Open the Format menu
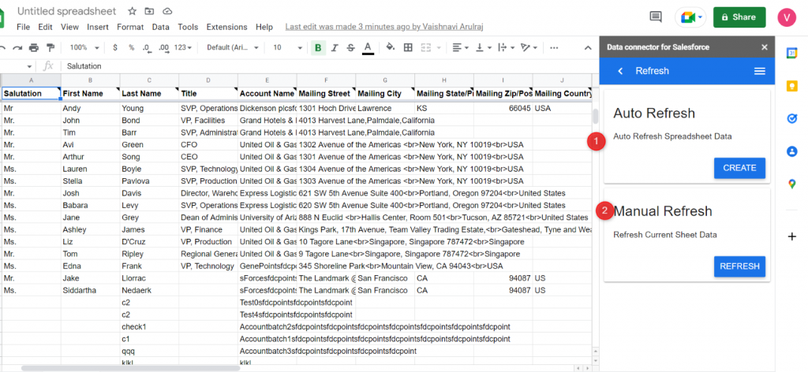808x372 pixels. coord(130,27)
